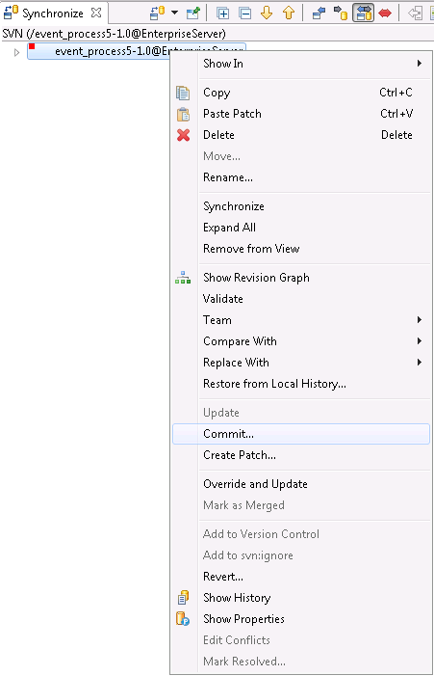The image size is (434, 676).
Task: Switch to Outgoing mode
Action: pyautogui.click(x=341, y=13)
